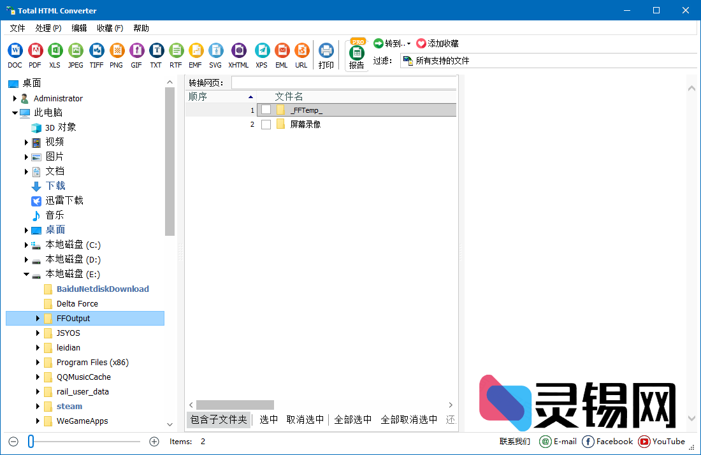This screenshot has width=701, height=455.
Task: Open the 转到 dropdown arrow
Action: [x=408, y=43]
